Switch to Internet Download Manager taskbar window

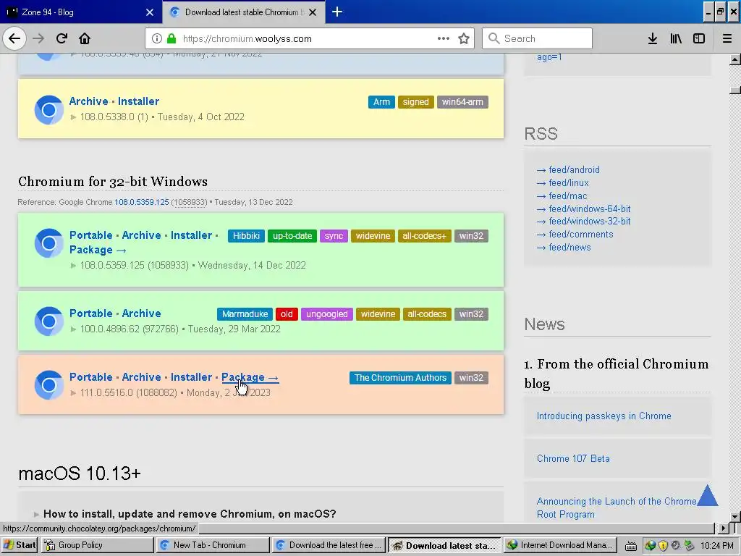tap(561, 545)
